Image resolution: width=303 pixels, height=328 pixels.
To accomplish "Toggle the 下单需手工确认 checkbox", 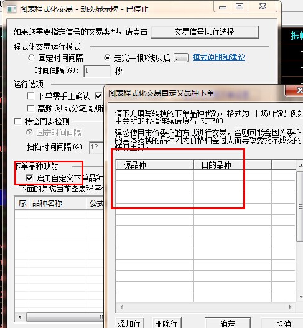I will click(30, 96).
